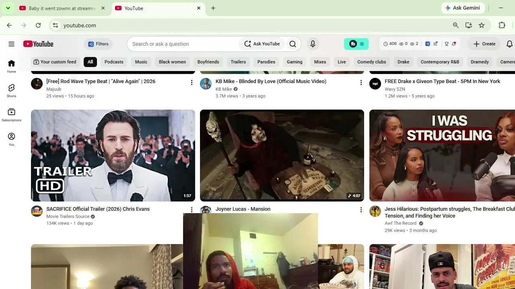Go to the YouTube logo home link

tap(38, 44)
